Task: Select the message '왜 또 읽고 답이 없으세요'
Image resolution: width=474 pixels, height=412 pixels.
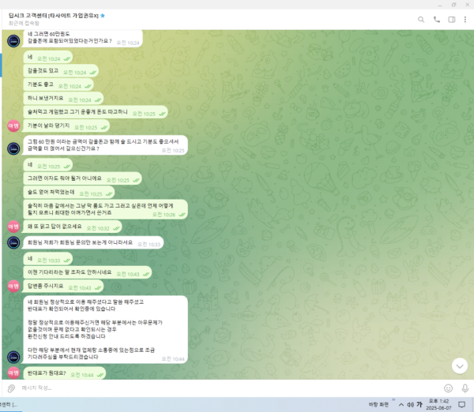Action: pos(73,227)
